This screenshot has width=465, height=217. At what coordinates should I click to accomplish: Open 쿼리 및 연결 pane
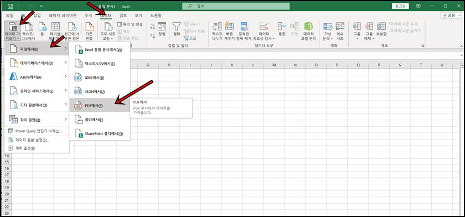click(x=130, y=24)
